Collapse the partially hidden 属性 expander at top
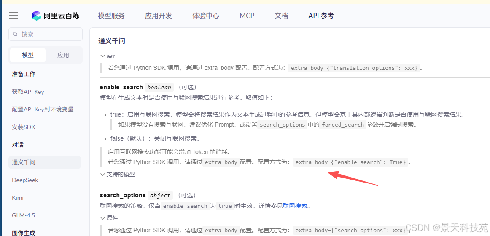The image size is (490, 236). [109, 56]
